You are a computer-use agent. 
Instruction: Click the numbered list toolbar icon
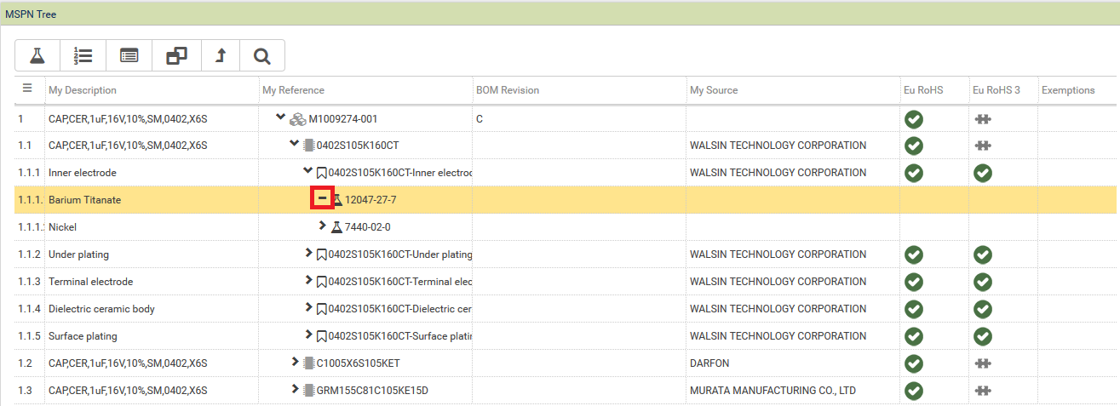tap(83, 56)
